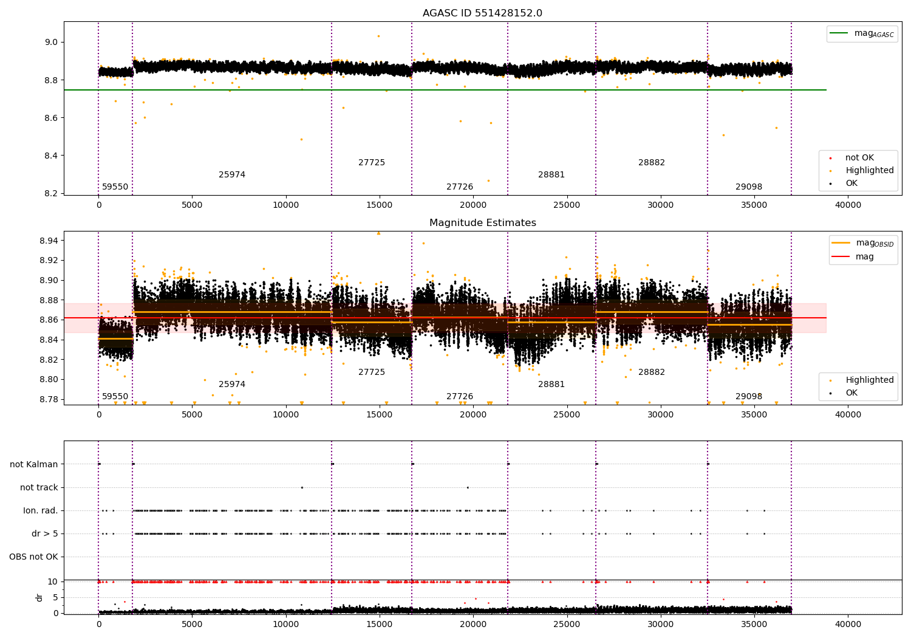This screenshot has height=638, width=911.
Task: Select the dr > 5 row label
Action: pos(45,534)
